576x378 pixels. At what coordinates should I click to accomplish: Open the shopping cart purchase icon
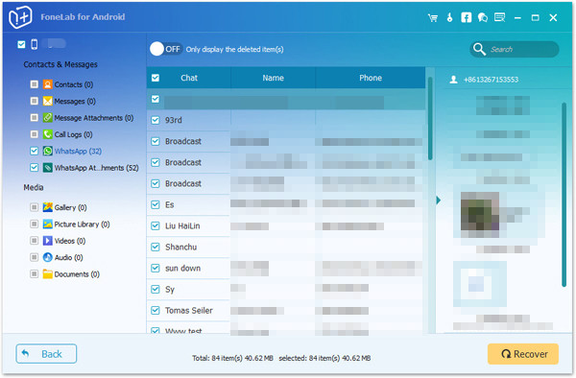click(433, 17)
